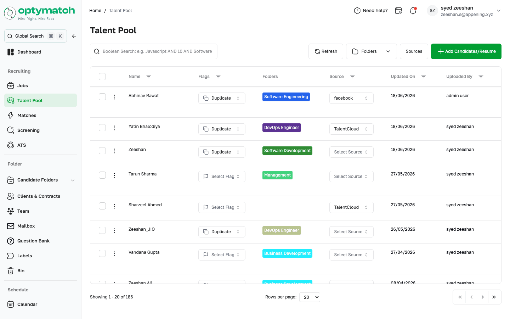Open row actions menu for Abhinav Rawat
This screenshot has height=319, width=510.
pyautogui.click(x=114, y=97)
